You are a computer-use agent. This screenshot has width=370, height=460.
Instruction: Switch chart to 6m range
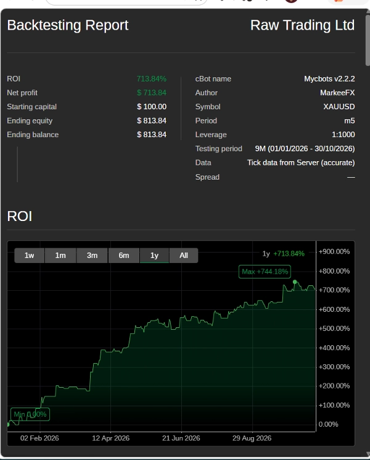point(123,256)
